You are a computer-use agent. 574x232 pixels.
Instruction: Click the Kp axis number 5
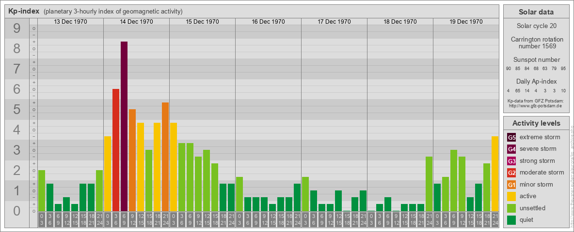pyautogui.click(x=16, y=109)
